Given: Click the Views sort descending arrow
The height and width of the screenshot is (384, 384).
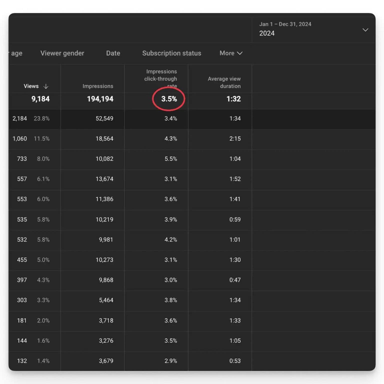Looking at the screenshot, I should point(46,86).
